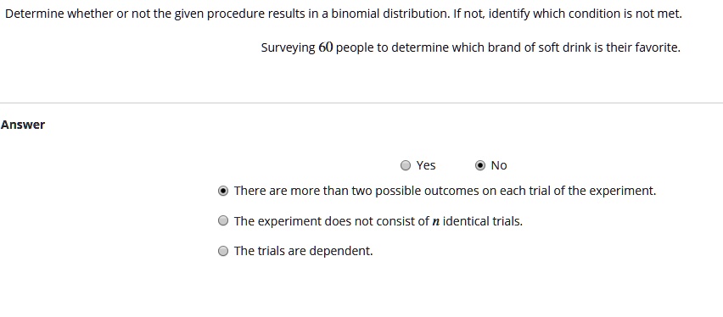The width and height of the screenshot is (723, 317).
Task: Click the label text 'The trials are dependent.'
Action: (304, 251)
